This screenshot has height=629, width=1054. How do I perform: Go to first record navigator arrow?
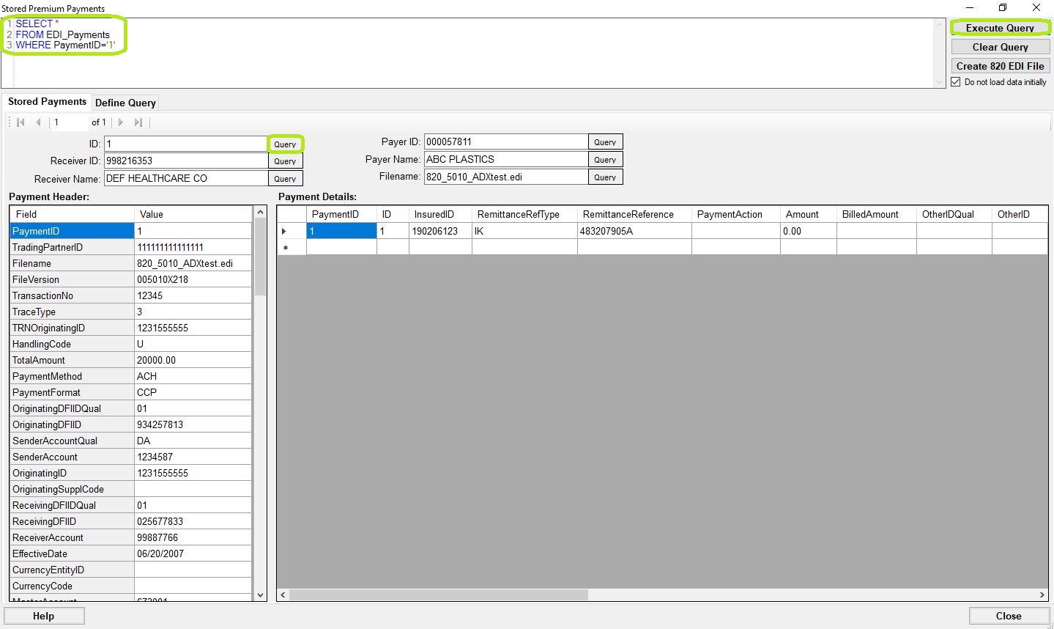tap(21, 122)
